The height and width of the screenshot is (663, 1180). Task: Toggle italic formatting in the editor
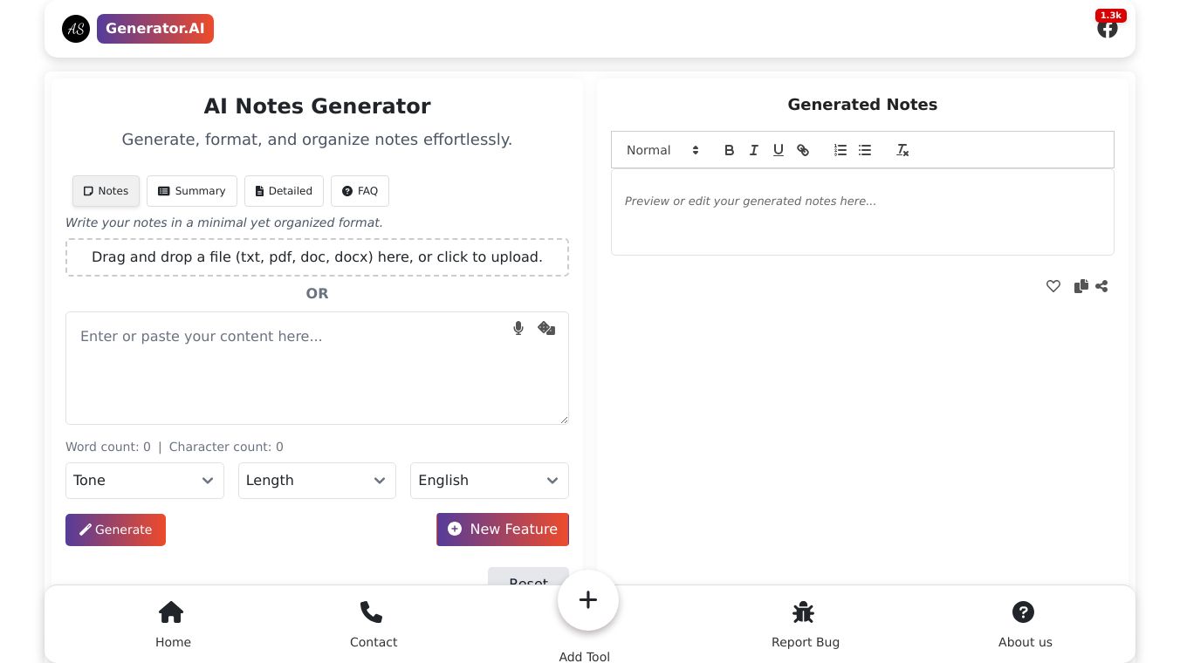point(754,150)
